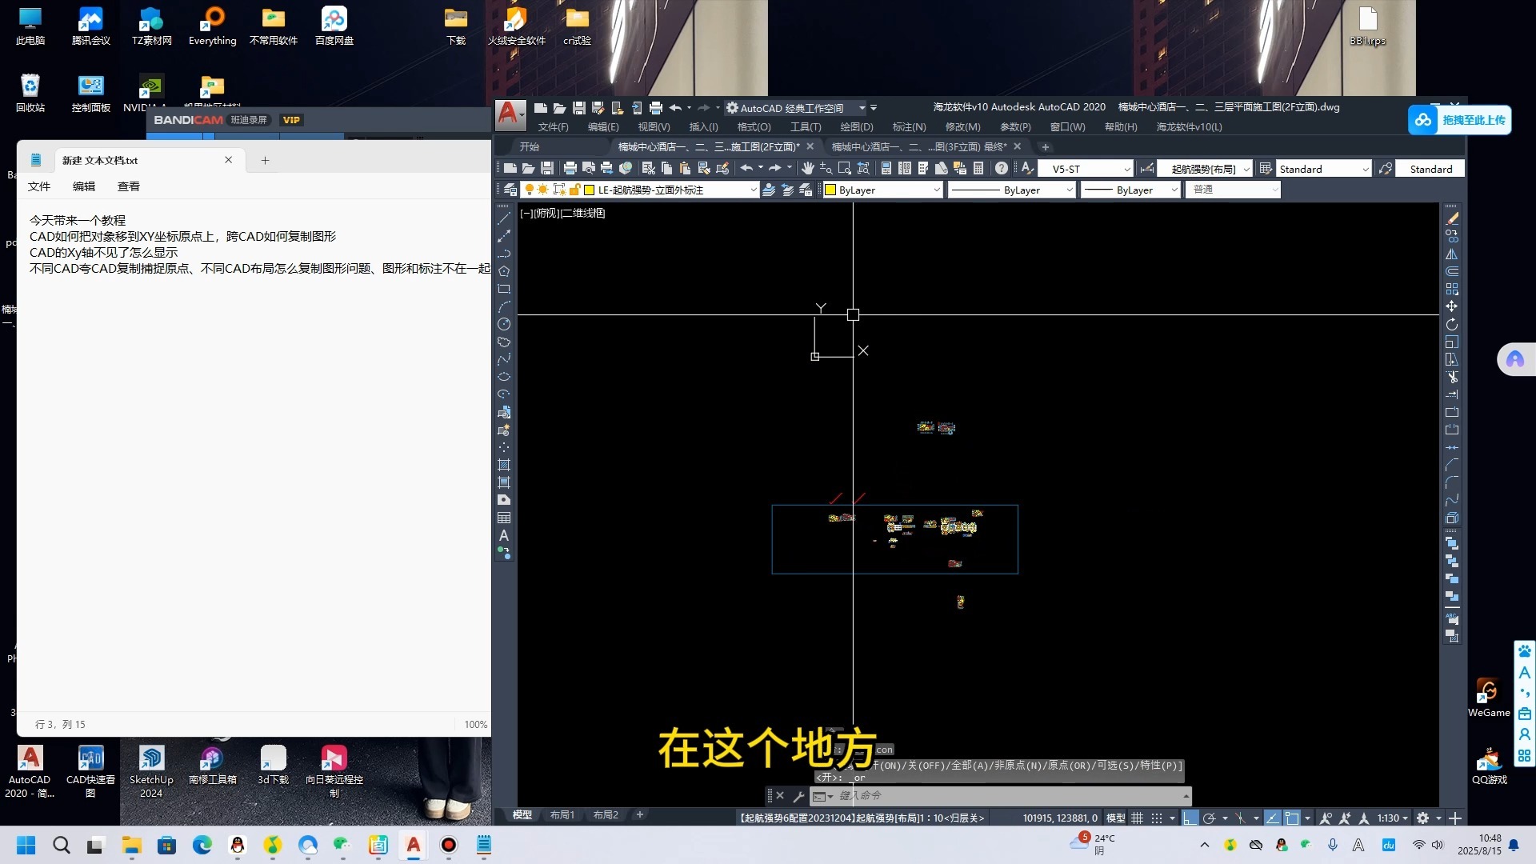
Task: Click the Rotate tool icon
Action: click(1452, 324)
